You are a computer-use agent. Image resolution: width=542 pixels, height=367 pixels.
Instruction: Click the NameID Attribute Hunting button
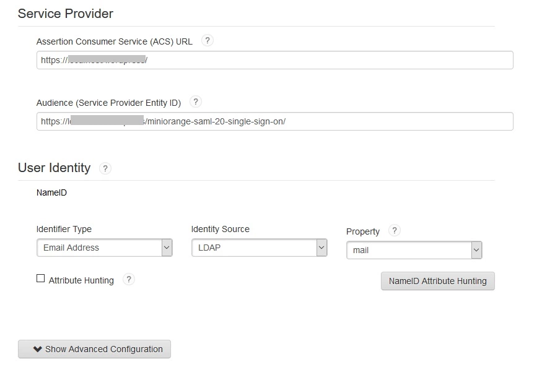click(x=437, y=281)
